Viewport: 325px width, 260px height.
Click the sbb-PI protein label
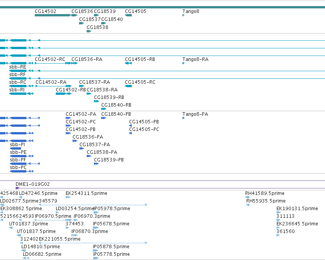tap(18, 145)
